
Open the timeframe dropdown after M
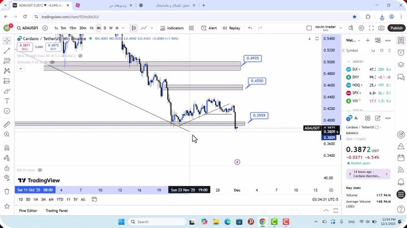pos(123,28)
